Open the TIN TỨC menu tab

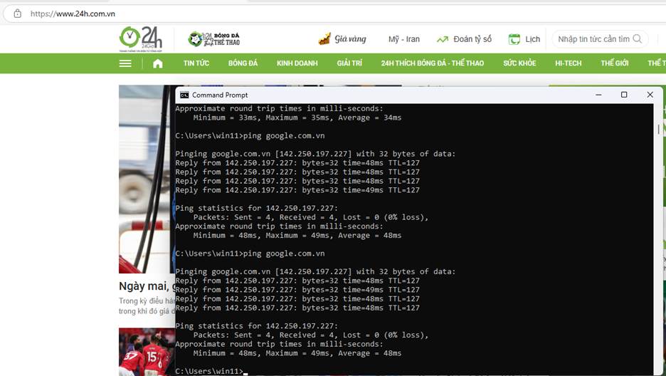tap(196, 63)
